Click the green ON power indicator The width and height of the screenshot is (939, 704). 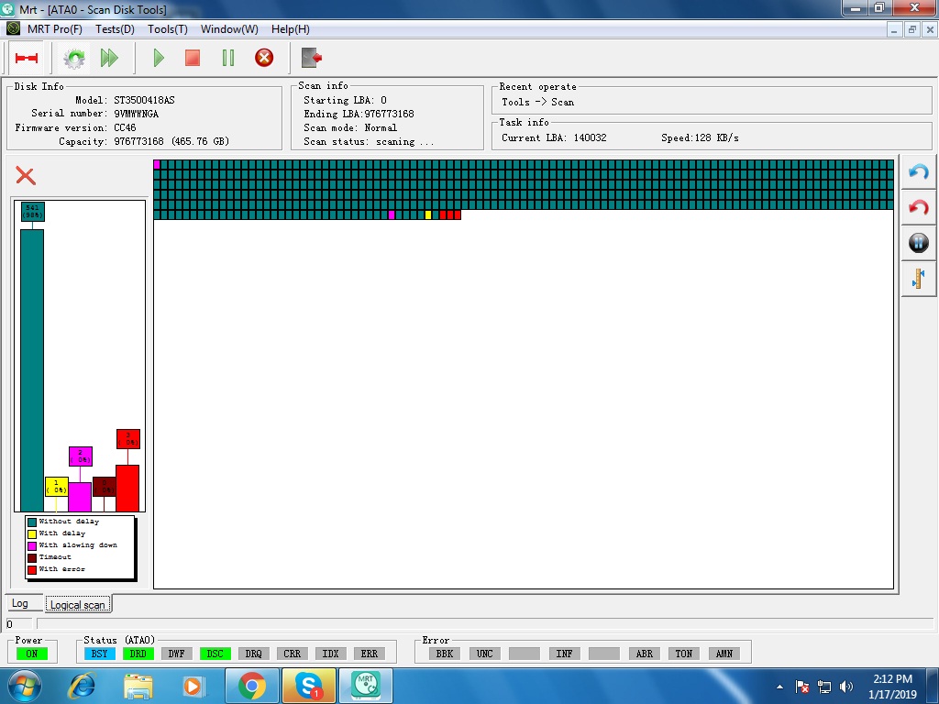[32, 654]
